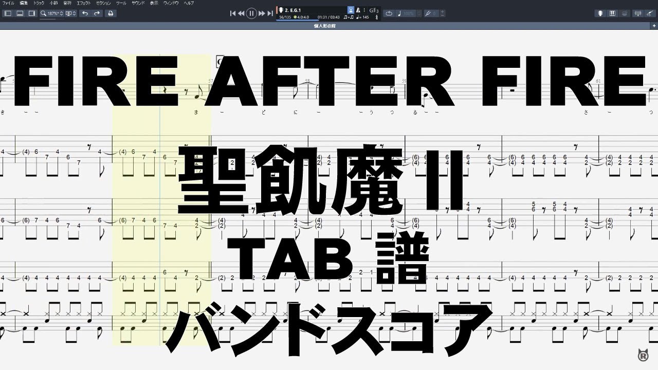Image resolution: width=658 pixels, height=370 pixels.
Task: Open the トラック (Track) menu
Action: [x=39, y=3]
